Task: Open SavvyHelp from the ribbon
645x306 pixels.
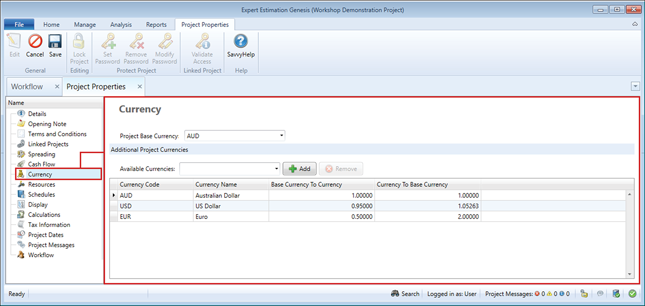Action: coord(241,45)
